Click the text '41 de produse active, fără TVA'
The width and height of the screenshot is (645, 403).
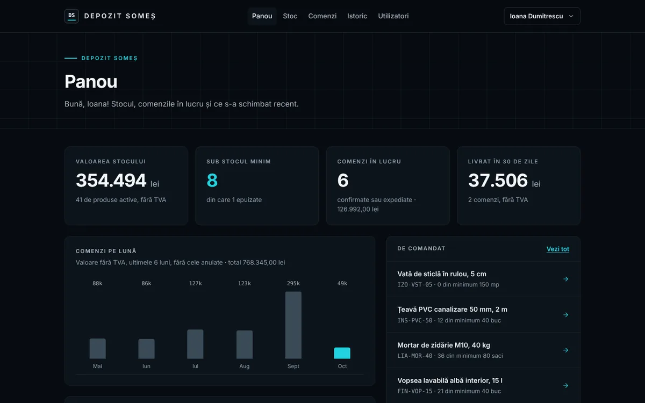point(121,200)
